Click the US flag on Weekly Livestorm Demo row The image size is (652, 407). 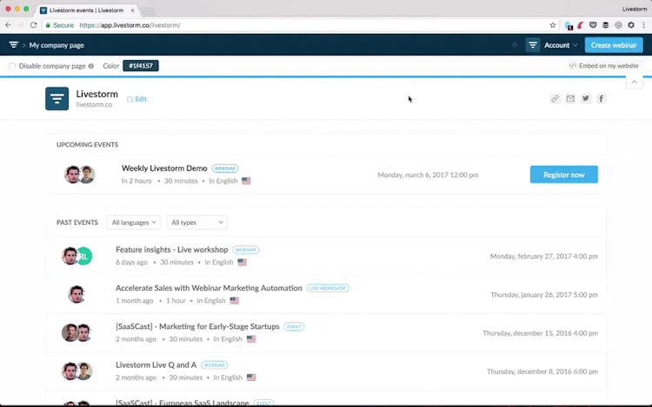[x=246, y=181]
